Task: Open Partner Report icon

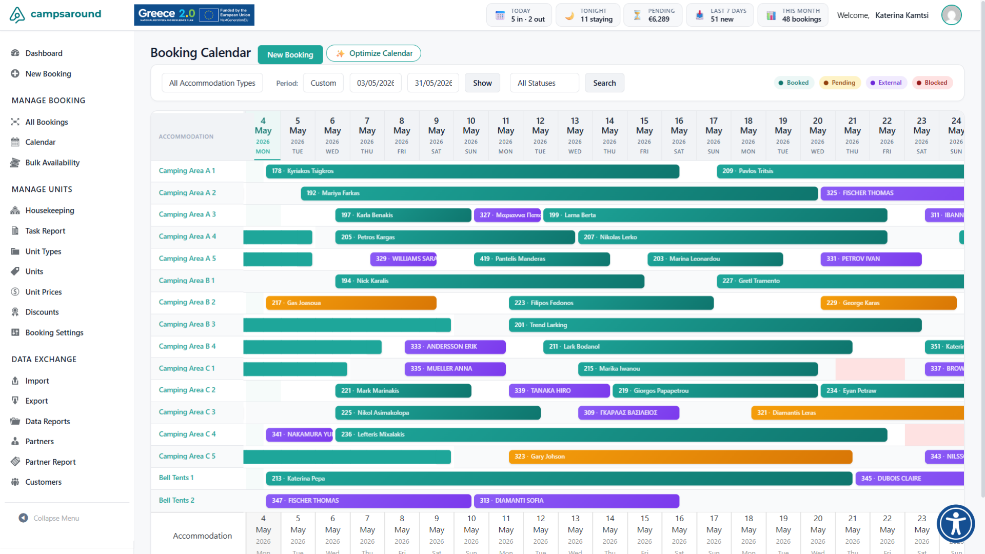Action: click(15, 462)
